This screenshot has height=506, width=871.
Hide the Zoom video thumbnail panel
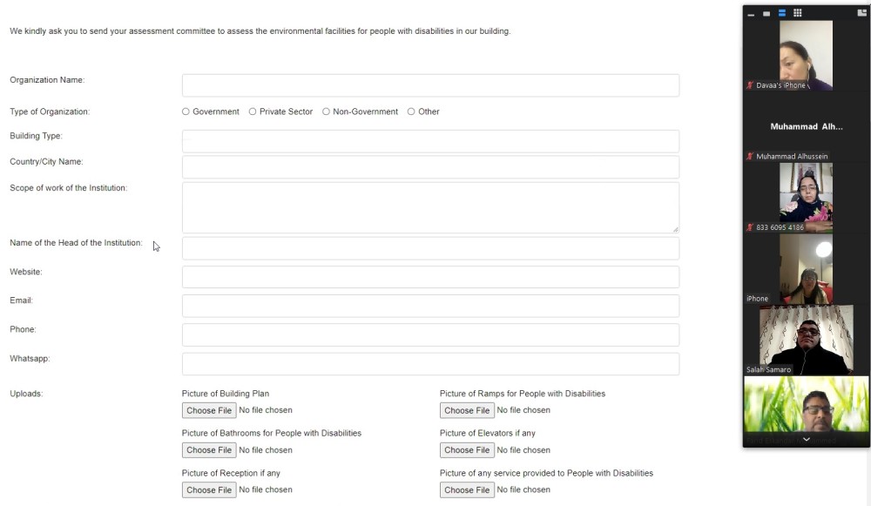(x=751, y=13)
